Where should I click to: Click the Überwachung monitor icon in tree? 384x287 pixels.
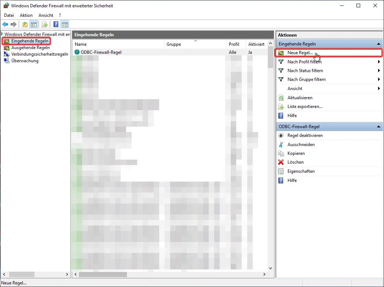click(x=7, y=61)
